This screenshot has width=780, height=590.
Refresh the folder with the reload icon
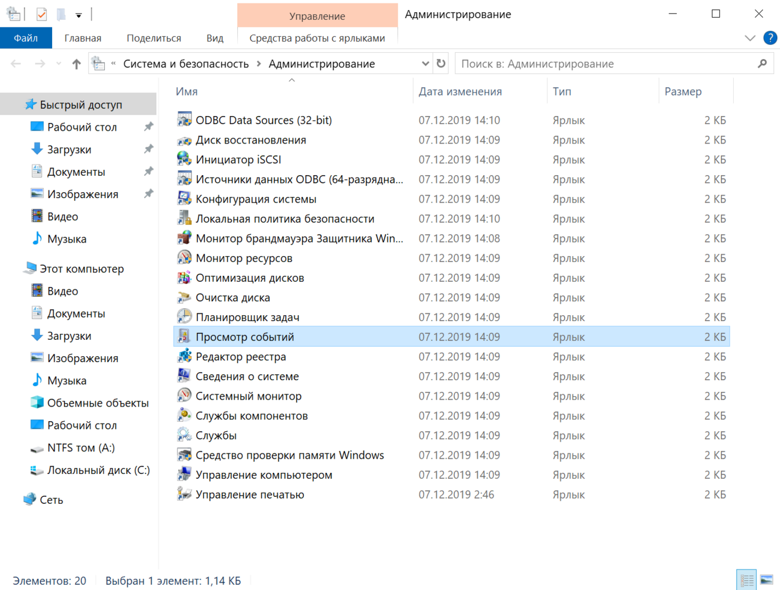pos(441,63)
